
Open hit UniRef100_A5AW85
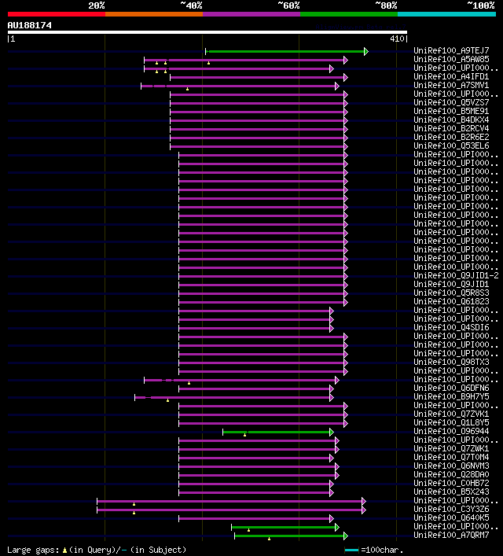[451, 59]
